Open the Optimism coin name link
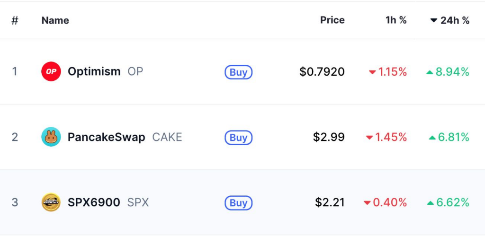 tap(94, 72)
